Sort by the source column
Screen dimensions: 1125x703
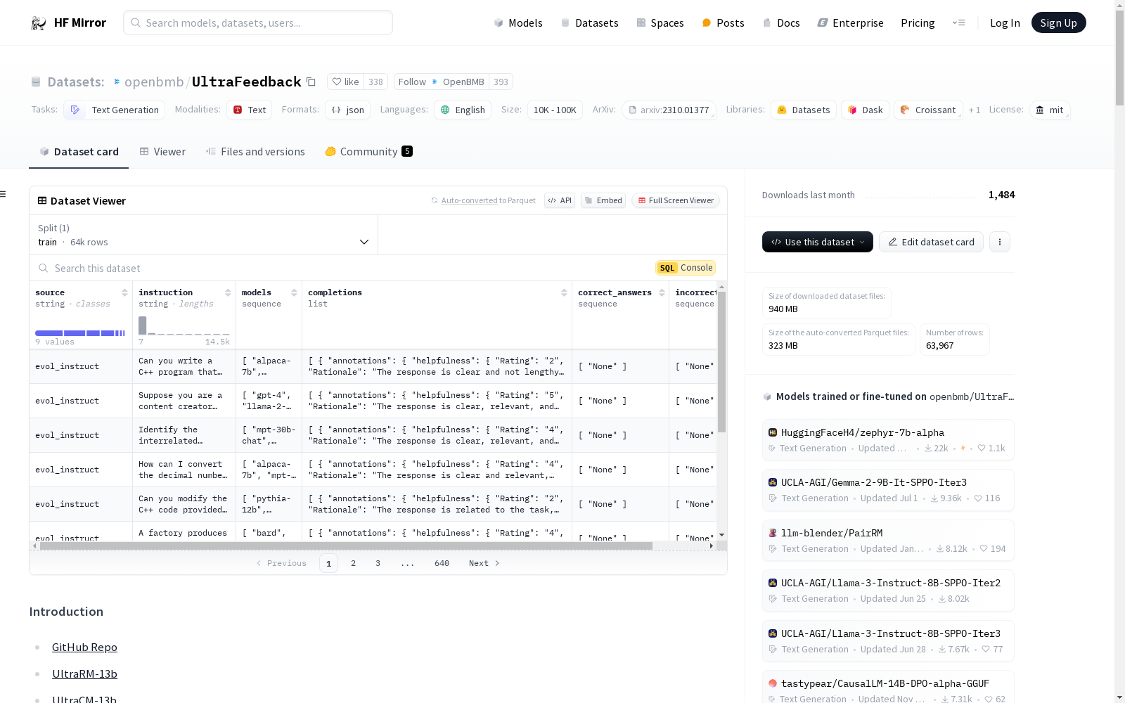124,292
